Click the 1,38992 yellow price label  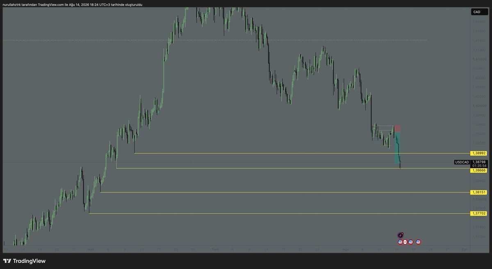coord(479,153)
